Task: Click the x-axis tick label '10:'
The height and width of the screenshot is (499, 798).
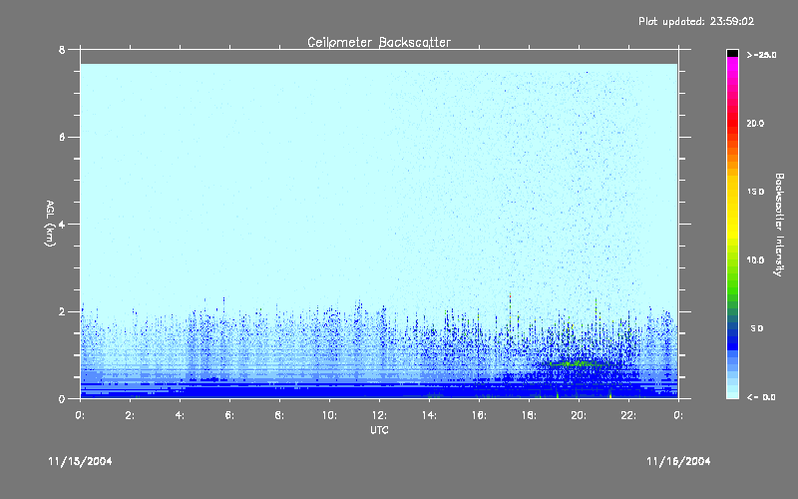Action: pyautogui.click(x=329, y=415)
